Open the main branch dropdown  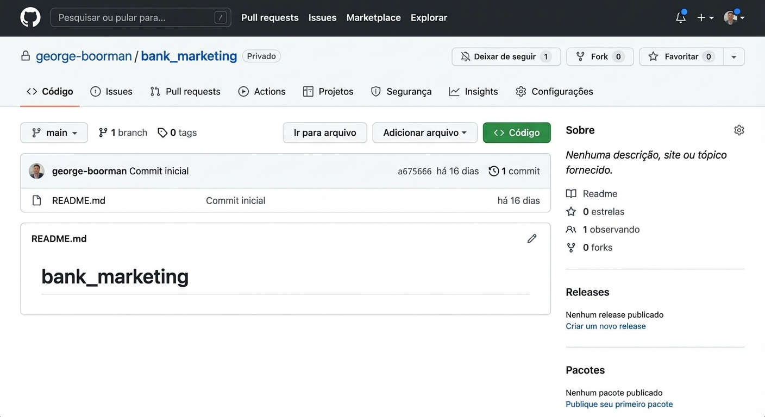[x=53, y=132]
